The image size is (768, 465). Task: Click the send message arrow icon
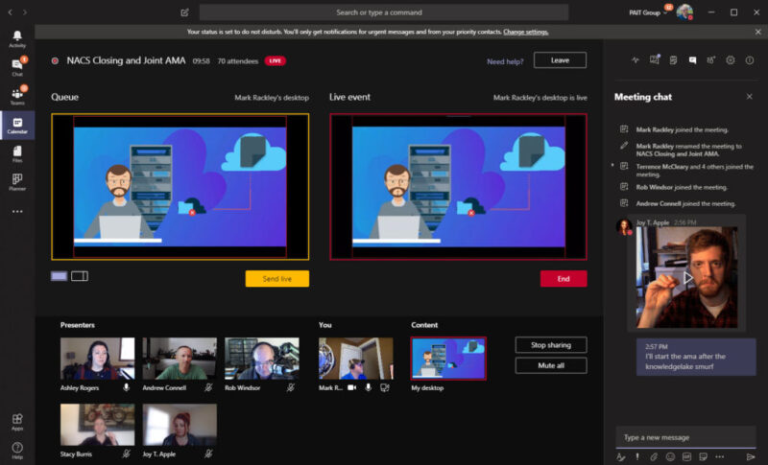[750, 456]
